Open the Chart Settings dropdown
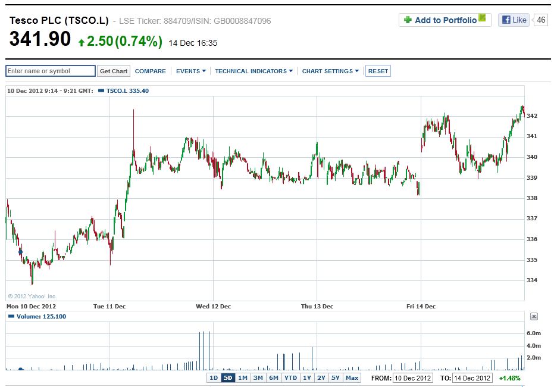The height and width of the screenshot is (387, 554). 330,71
